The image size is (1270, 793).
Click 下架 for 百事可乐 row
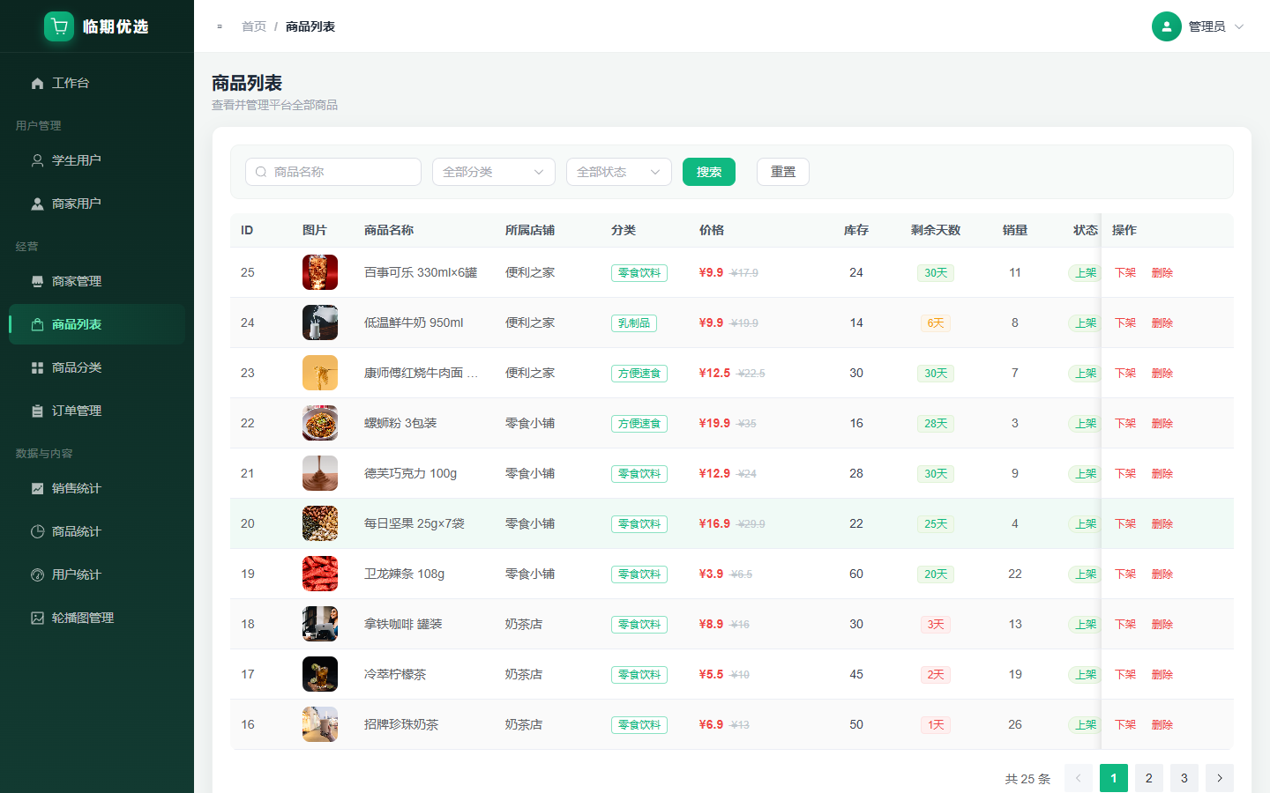click(1125, 272)
